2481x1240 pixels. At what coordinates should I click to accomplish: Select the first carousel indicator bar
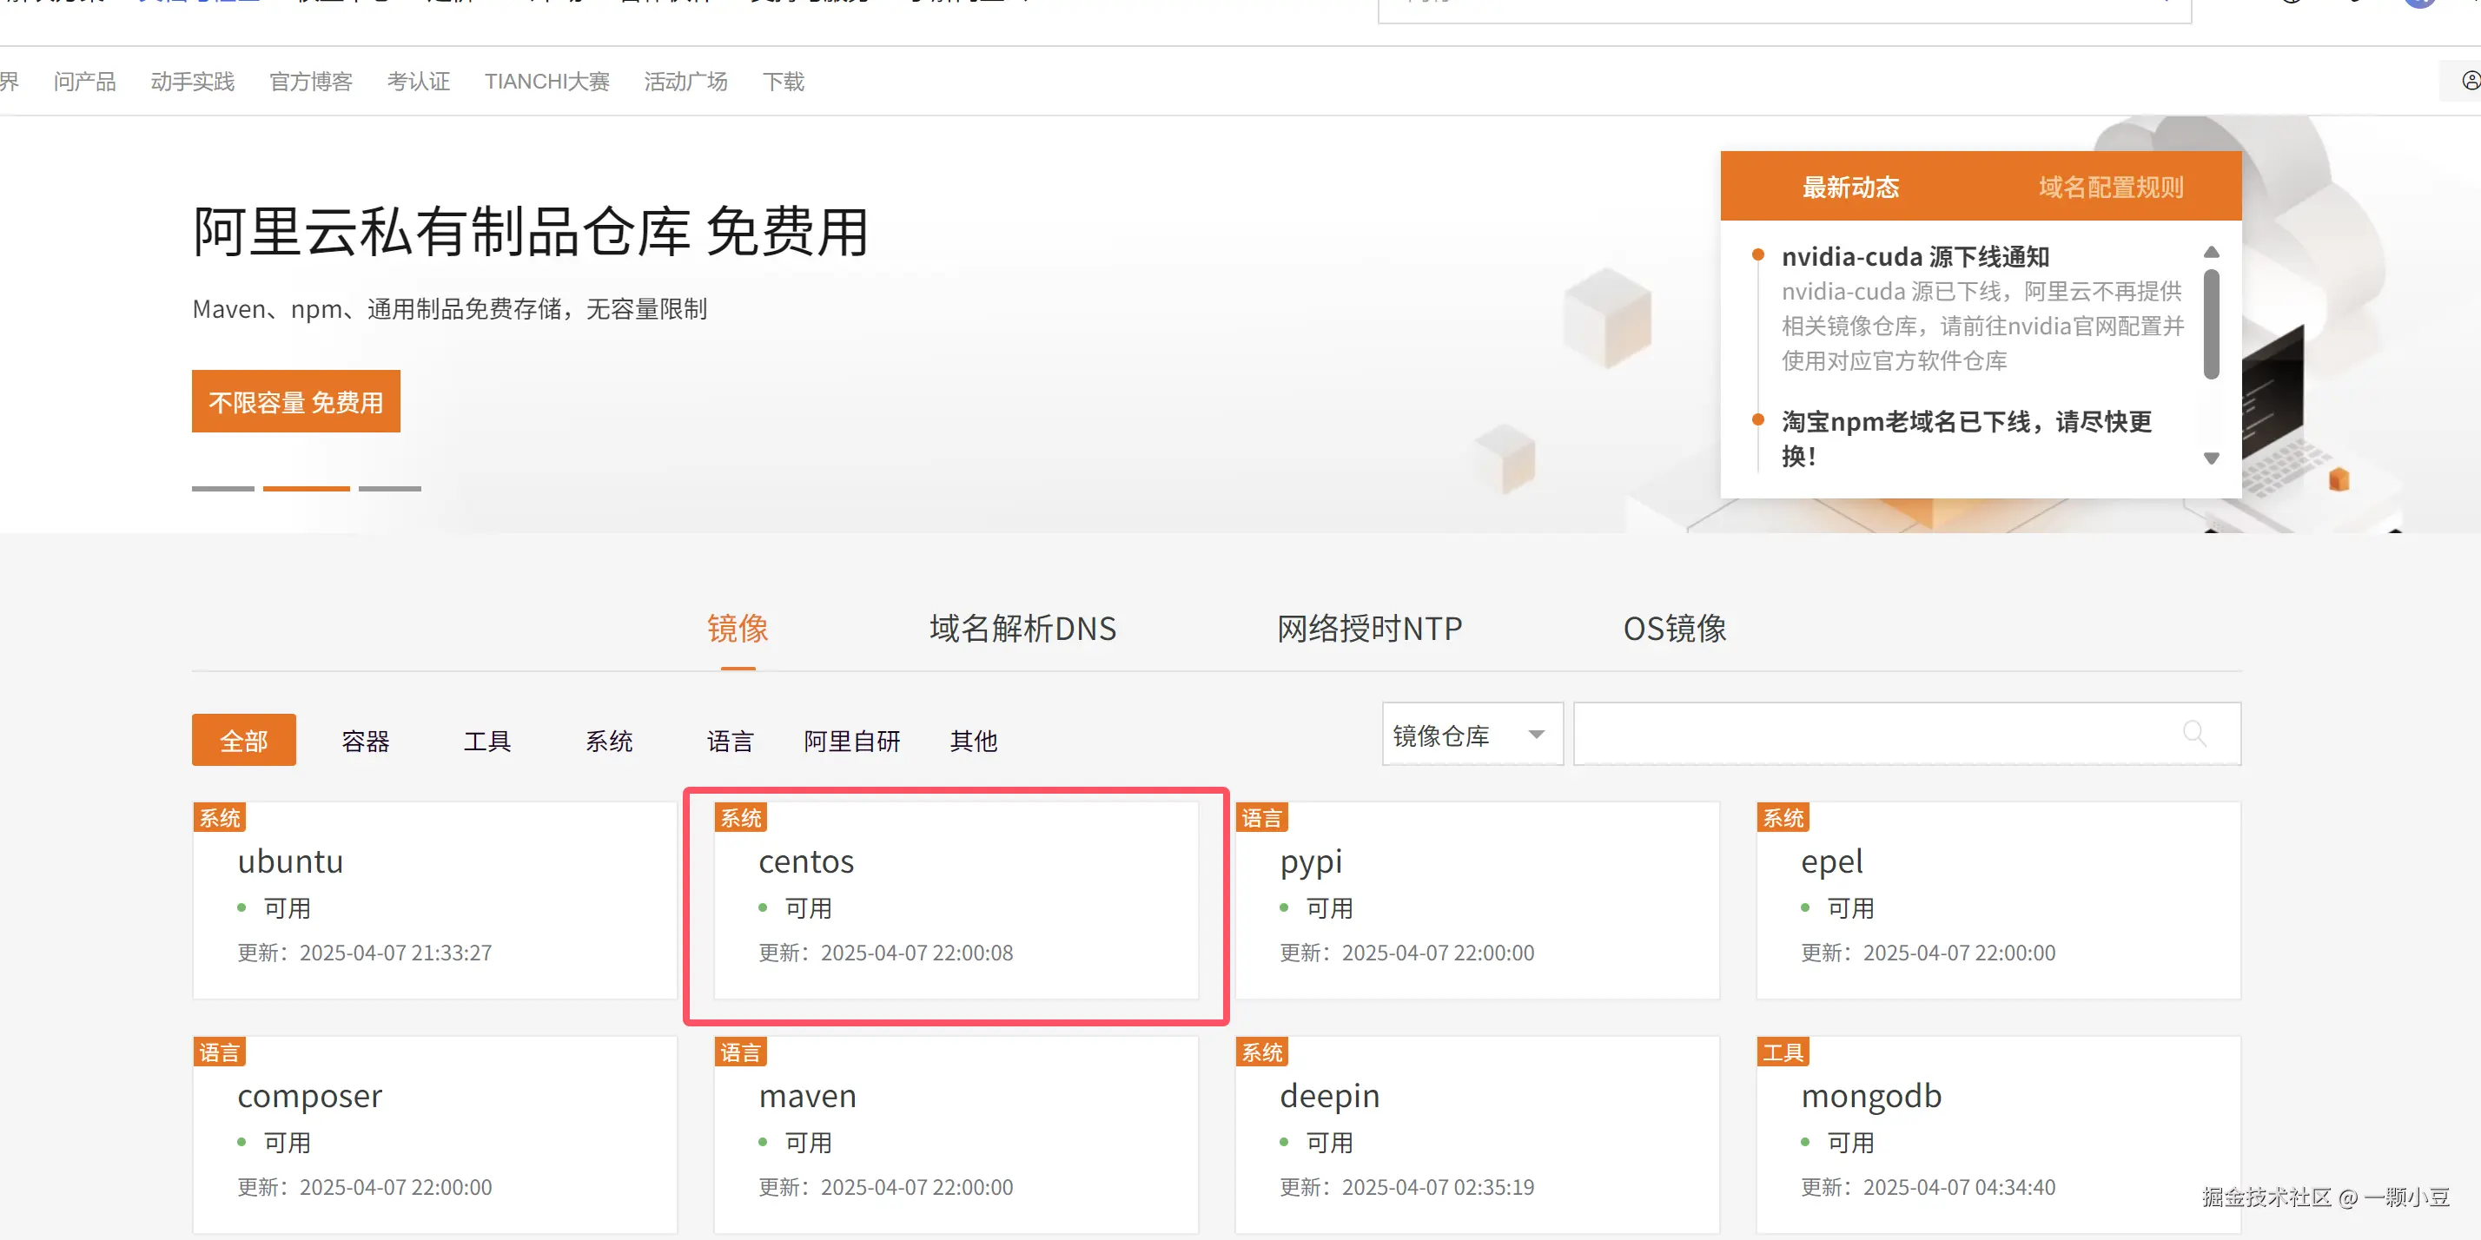tap(222, 488)
